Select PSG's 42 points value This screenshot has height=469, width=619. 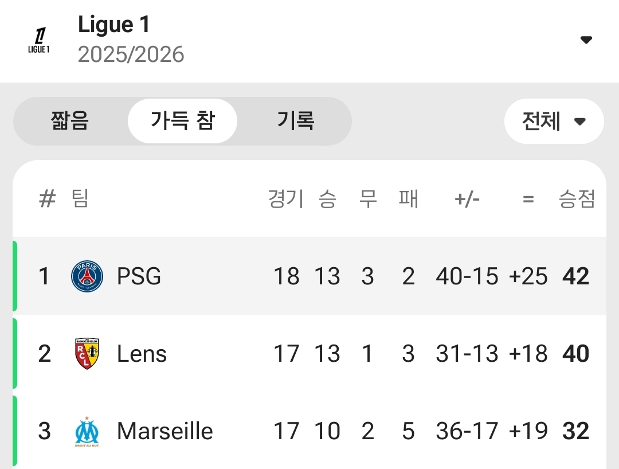tap(576, 276)
